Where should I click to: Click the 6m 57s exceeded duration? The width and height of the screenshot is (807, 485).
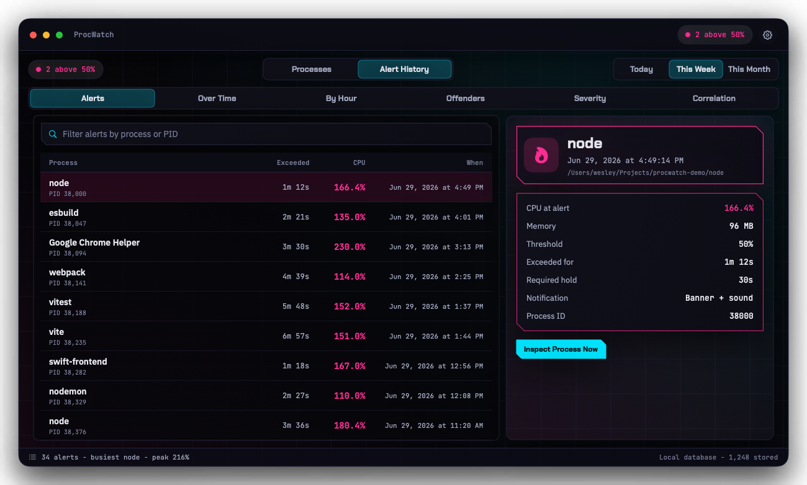click(295, 336)
